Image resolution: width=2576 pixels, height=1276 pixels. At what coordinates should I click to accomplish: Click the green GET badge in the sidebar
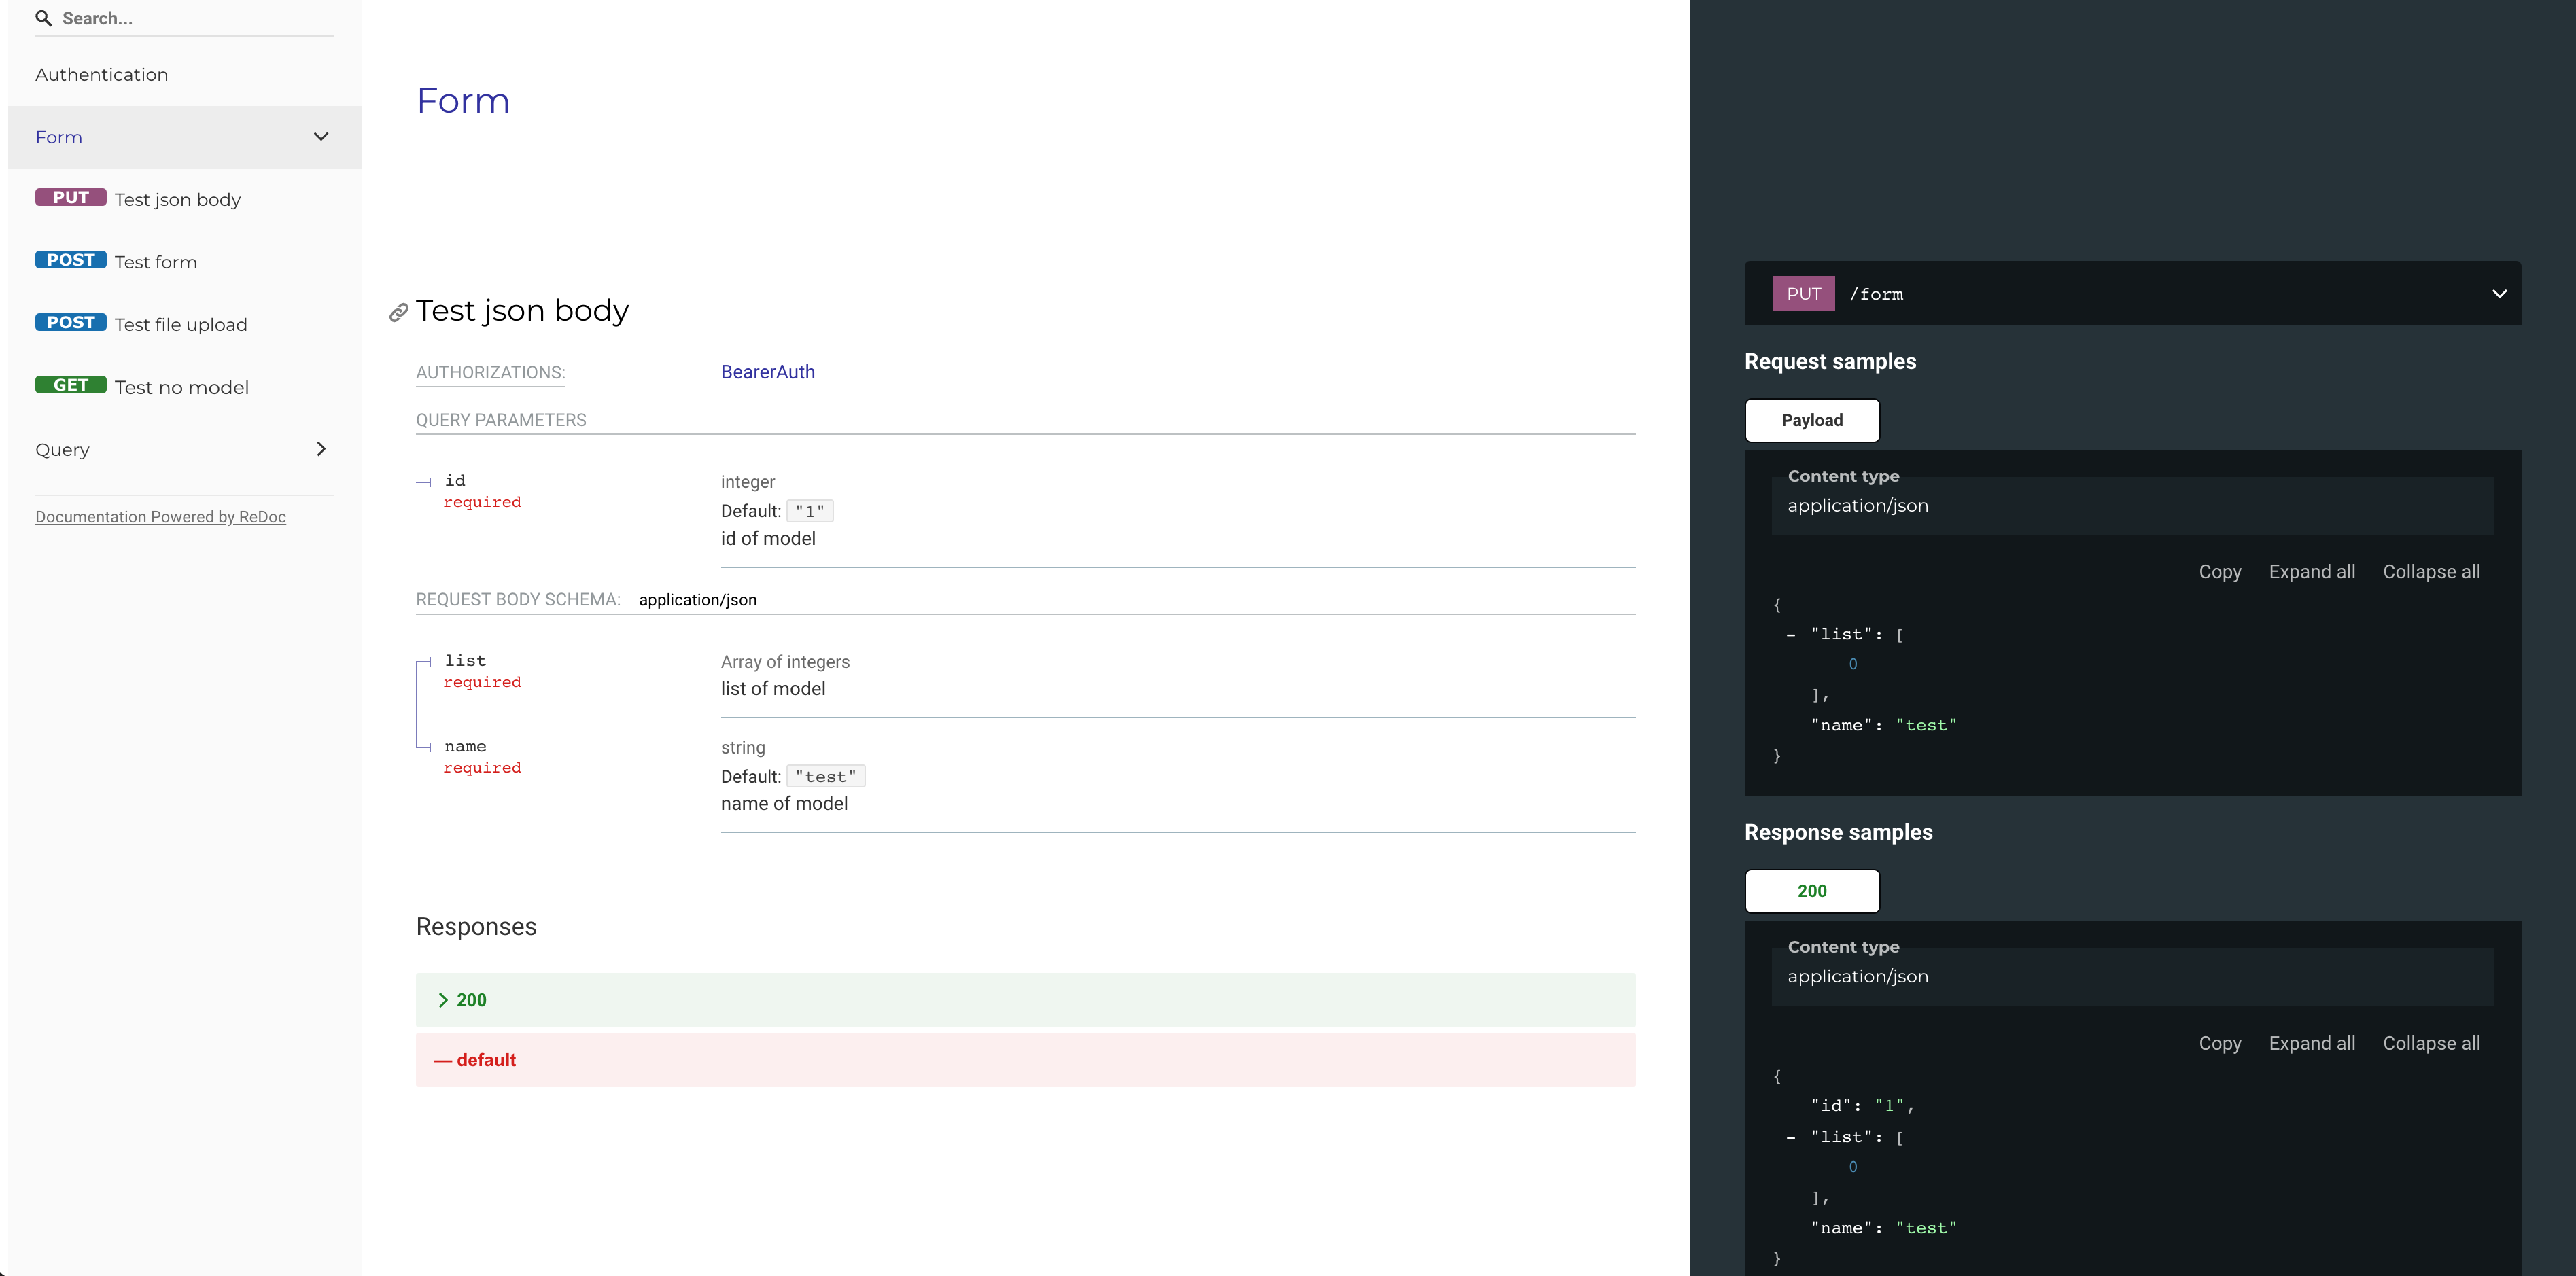click(70, 385)
